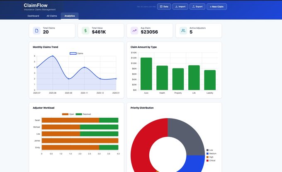282x172 pixels.
Task: Toggle the Claims legend swatch in trend chart
Action: pyautogui.click(x=73, y=53)
